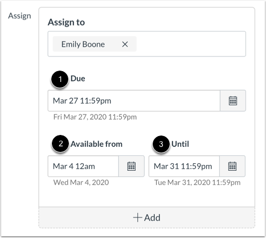Focus the Due date field Mar 27 11:59pm
Viewport: 266px width, 238px height.
tap(134, 101)
